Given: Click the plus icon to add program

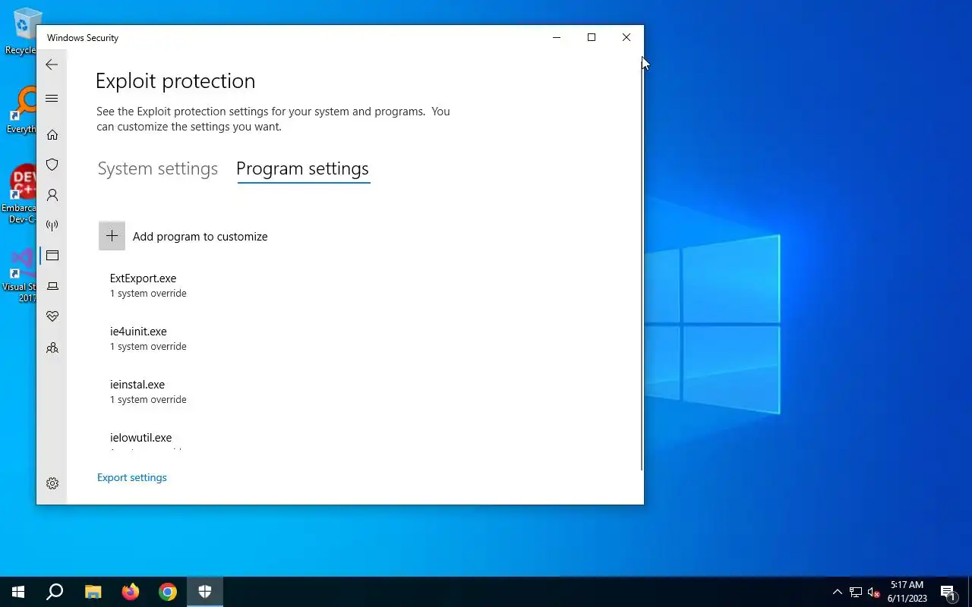Looking at the screenshot, I should pos(112,236).
